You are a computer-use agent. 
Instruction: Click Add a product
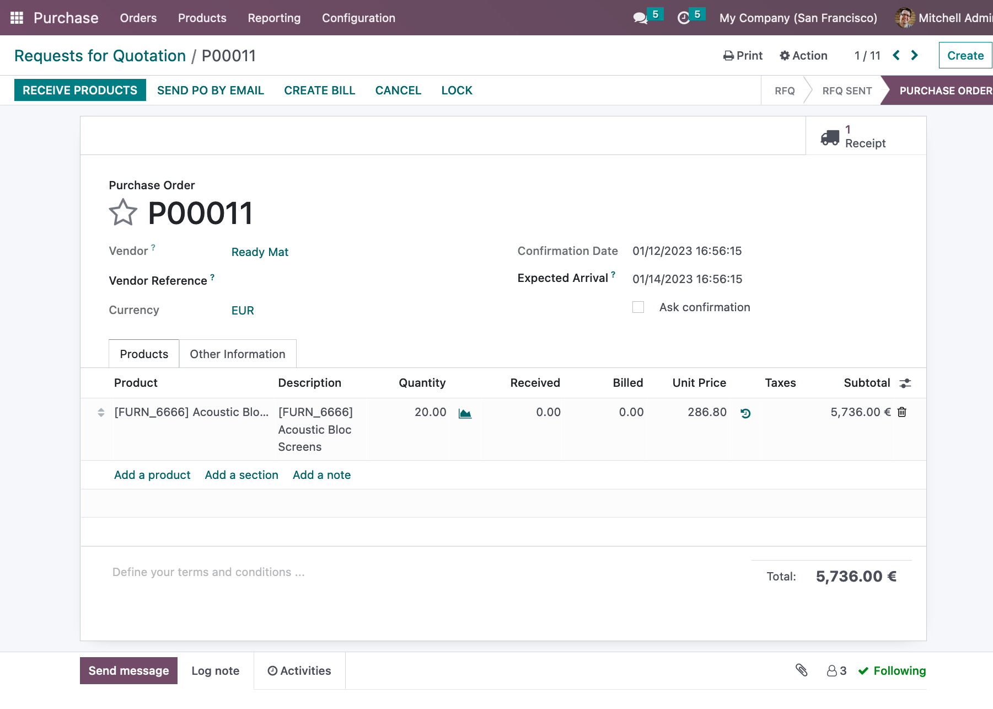coord(152,475)
